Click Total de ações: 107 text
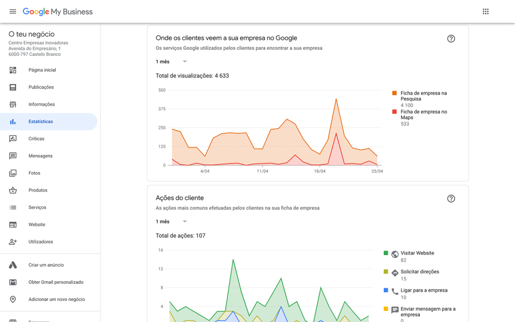The width and height of the screenshot is (515, 322). coord(181,235)
